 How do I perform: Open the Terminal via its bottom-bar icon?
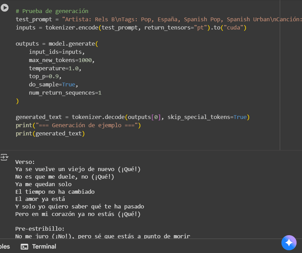[x=24, y=246]
